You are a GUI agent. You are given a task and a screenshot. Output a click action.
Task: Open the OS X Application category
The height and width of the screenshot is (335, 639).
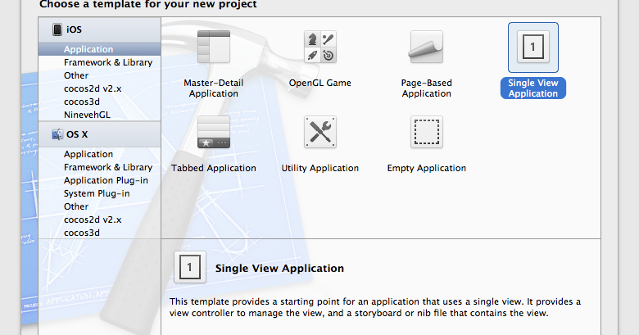tap(88, 154)
